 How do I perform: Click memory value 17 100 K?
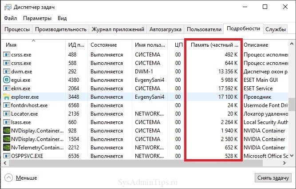(228, 97)
